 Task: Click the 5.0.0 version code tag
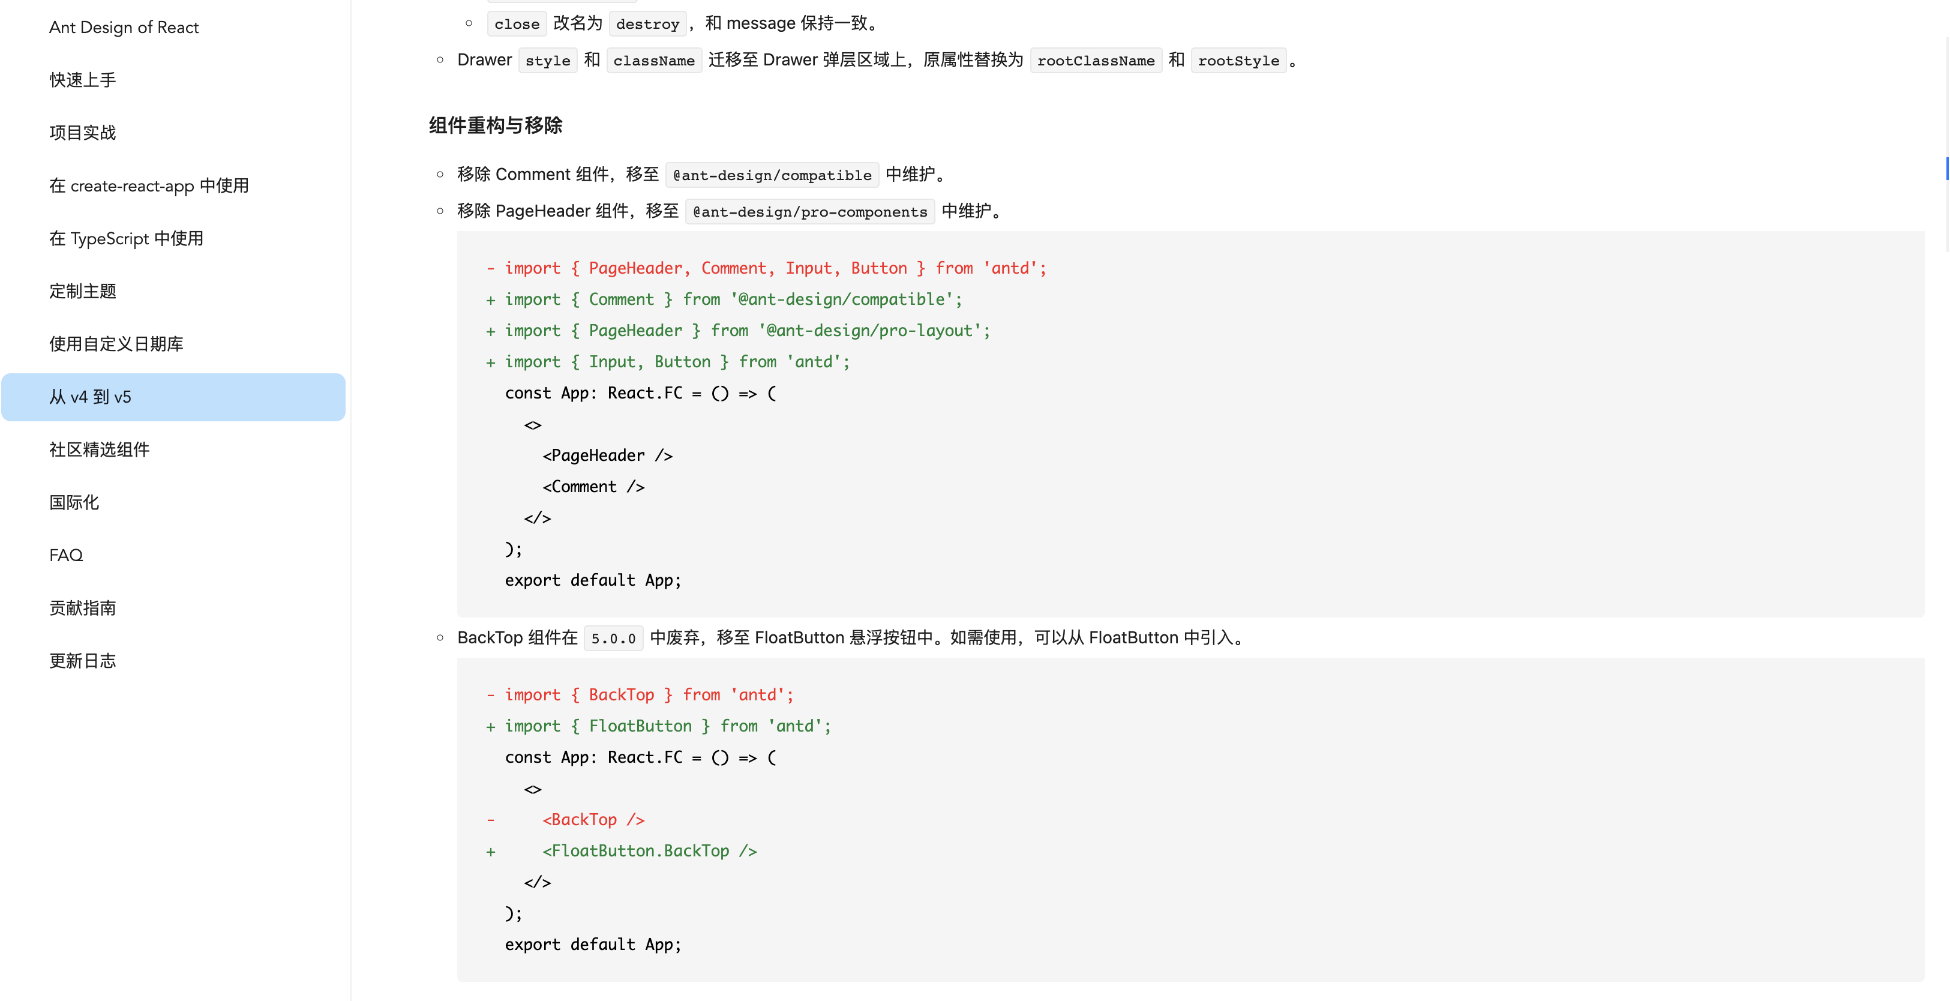(613, 637)
